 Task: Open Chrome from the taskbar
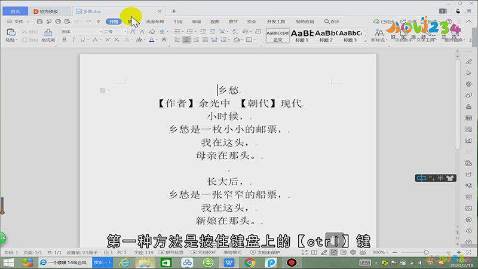[x=250, y=262]
